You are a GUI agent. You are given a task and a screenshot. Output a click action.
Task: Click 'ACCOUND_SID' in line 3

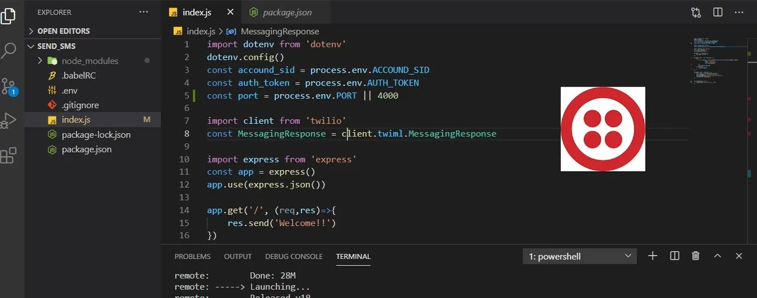coord(401,70)
